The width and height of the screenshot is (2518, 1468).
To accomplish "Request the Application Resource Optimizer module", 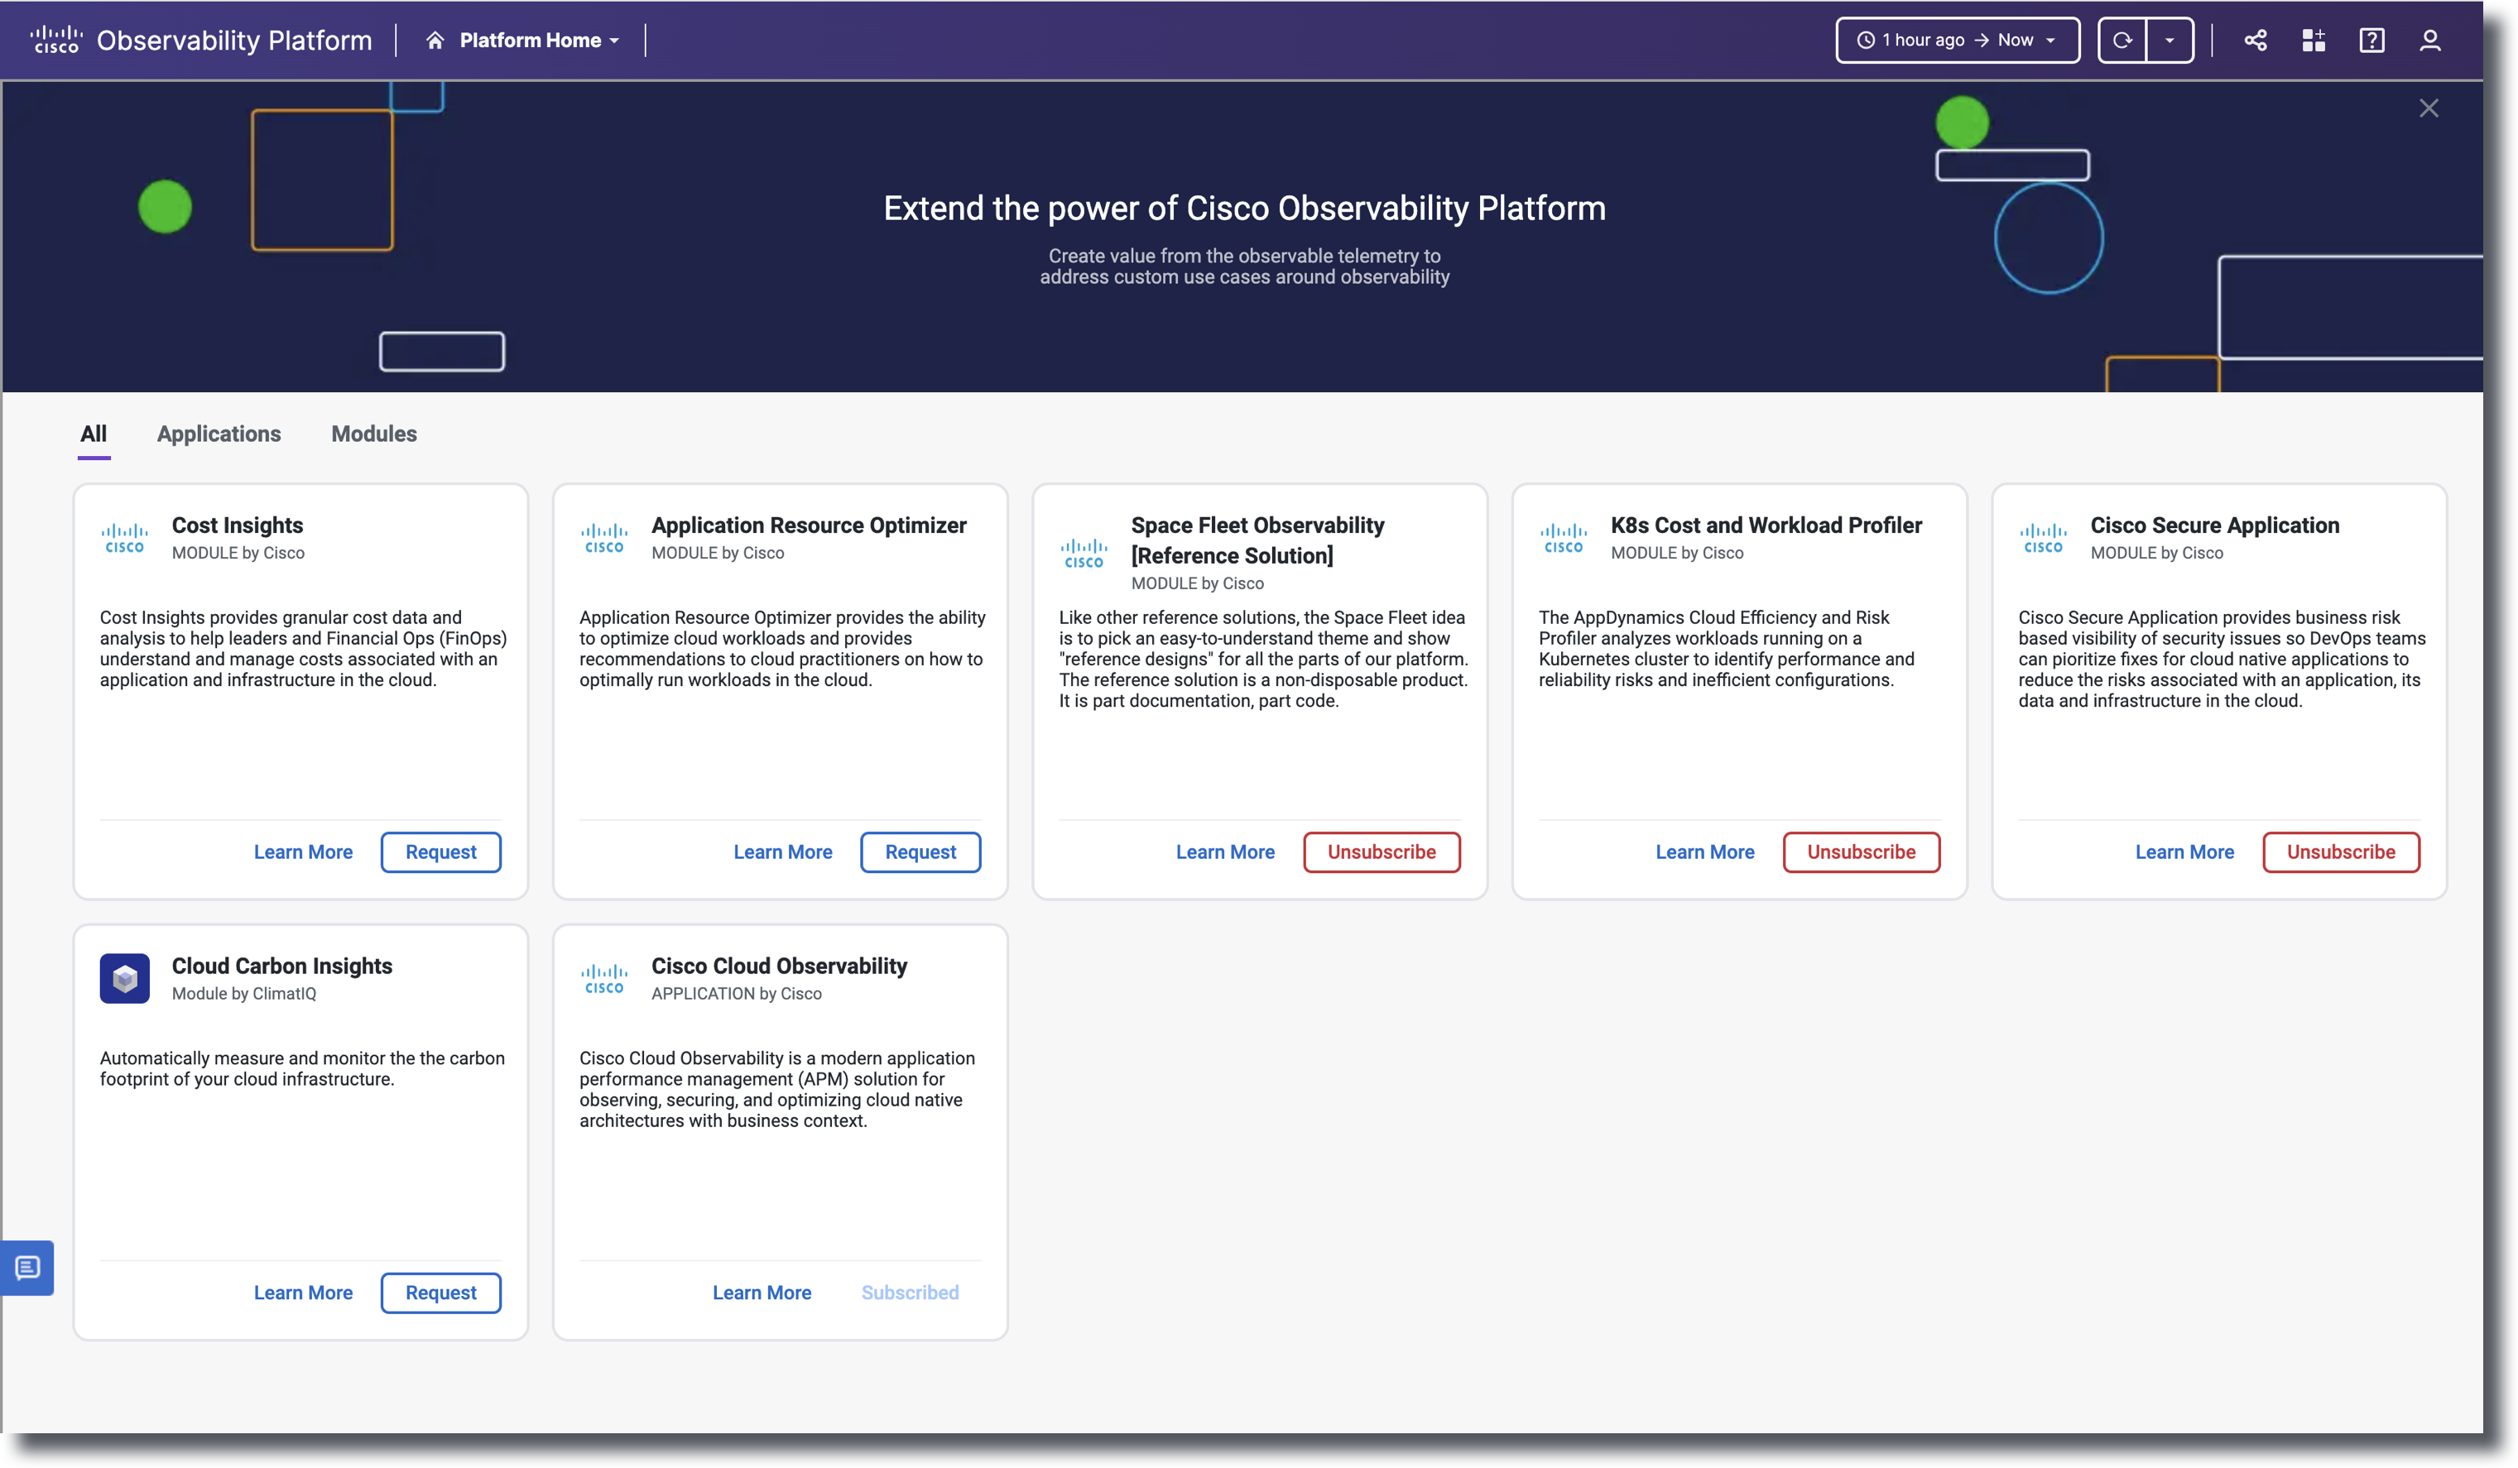I will tap(920, 852).
